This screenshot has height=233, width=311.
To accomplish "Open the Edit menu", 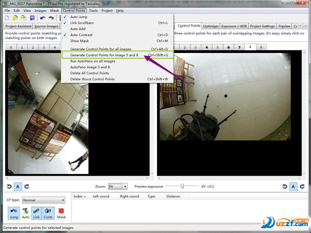I will [16, 11].
